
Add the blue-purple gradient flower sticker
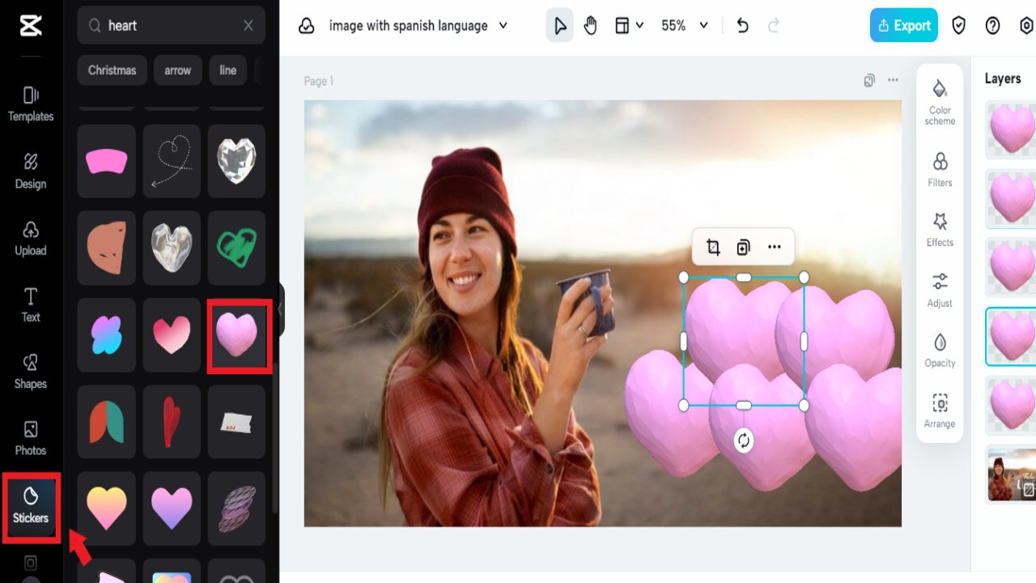(x=107, y=334)
